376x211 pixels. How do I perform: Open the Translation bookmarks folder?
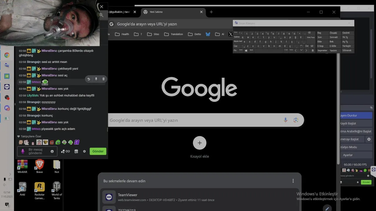173,34
